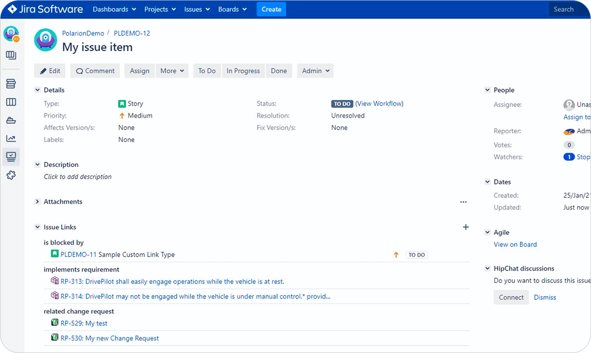
Task: Open PLDEMO-12 breadcrumb link
Action: [x=132, y=34]
